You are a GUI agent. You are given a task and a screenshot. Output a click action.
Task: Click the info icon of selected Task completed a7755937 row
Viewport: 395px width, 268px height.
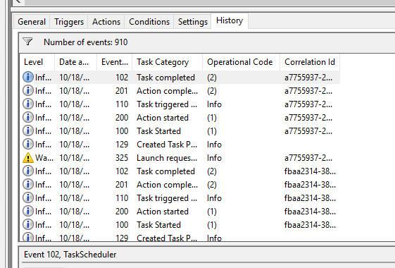(28, 77)
